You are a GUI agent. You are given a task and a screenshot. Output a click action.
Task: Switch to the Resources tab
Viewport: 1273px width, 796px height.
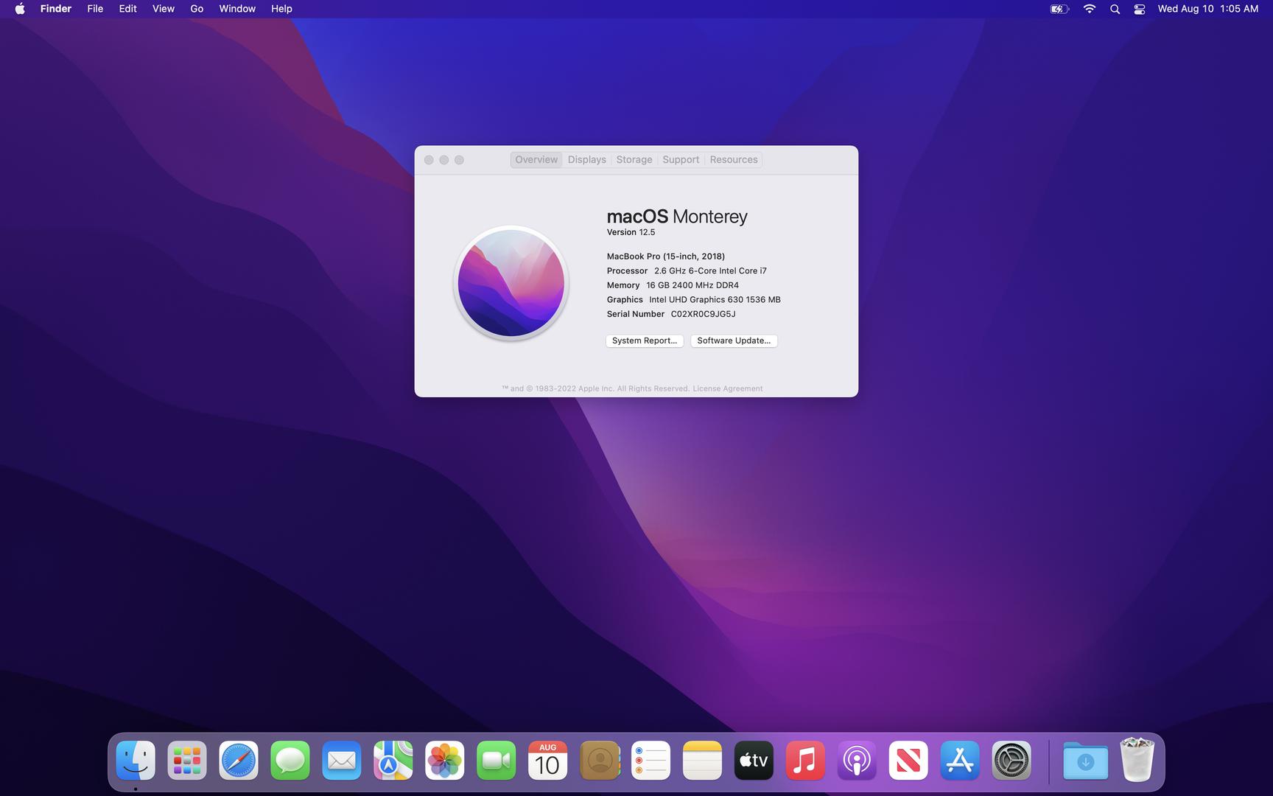[734, 160]
